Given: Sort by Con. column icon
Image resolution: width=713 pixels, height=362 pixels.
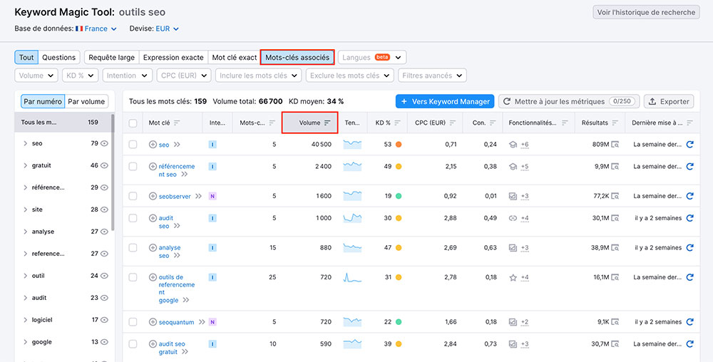Looking at the screenshot, I should click(493, 123).
